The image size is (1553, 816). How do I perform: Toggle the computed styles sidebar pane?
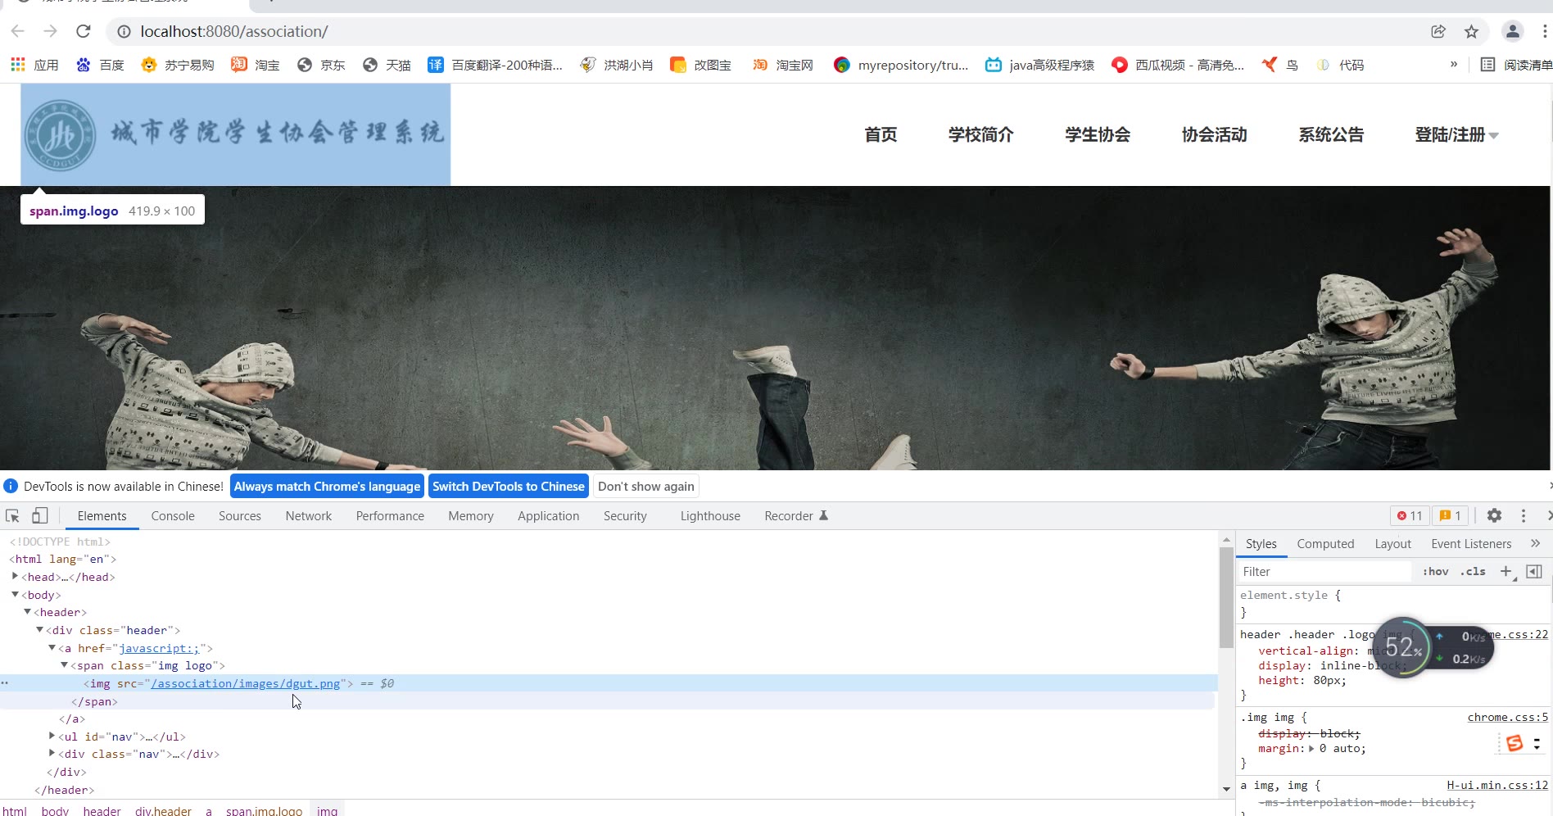(x=1534, y=571)
